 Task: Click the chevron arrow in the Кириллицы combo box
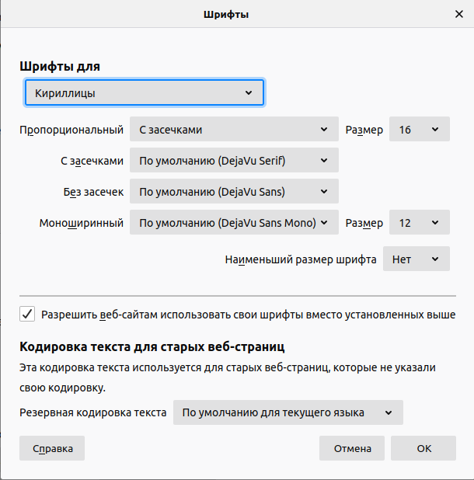[x=249, y=92]
